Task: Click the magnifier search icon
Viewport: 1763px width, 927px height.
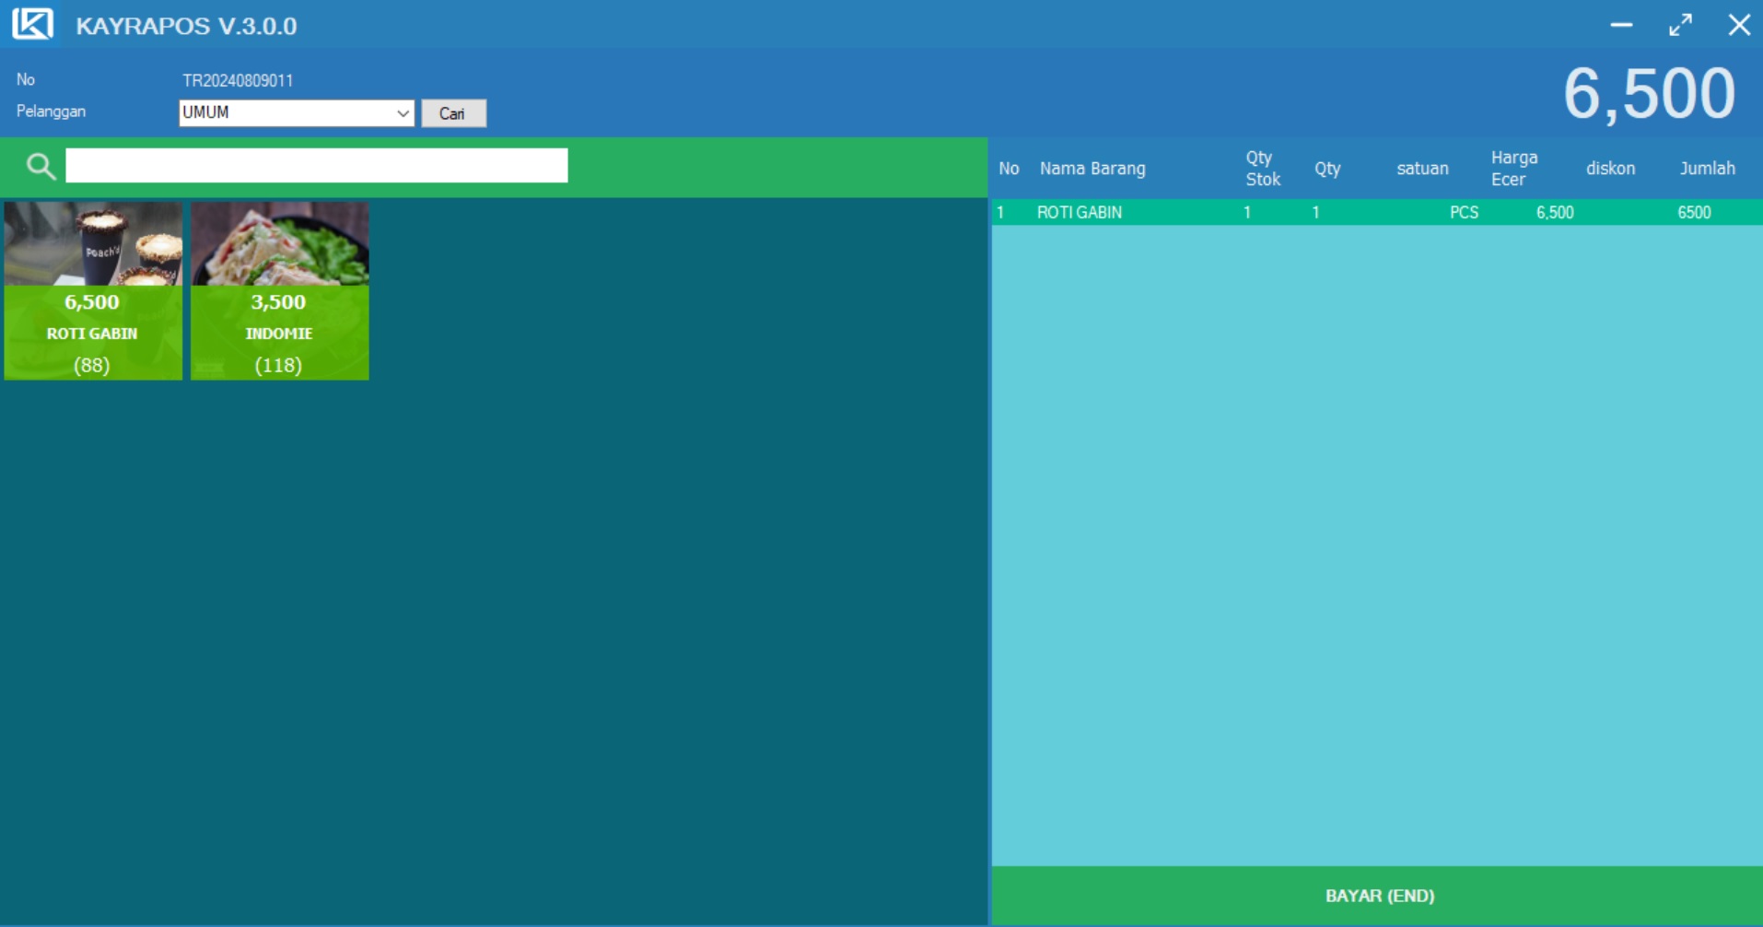Action: click(x=41, y=167)
